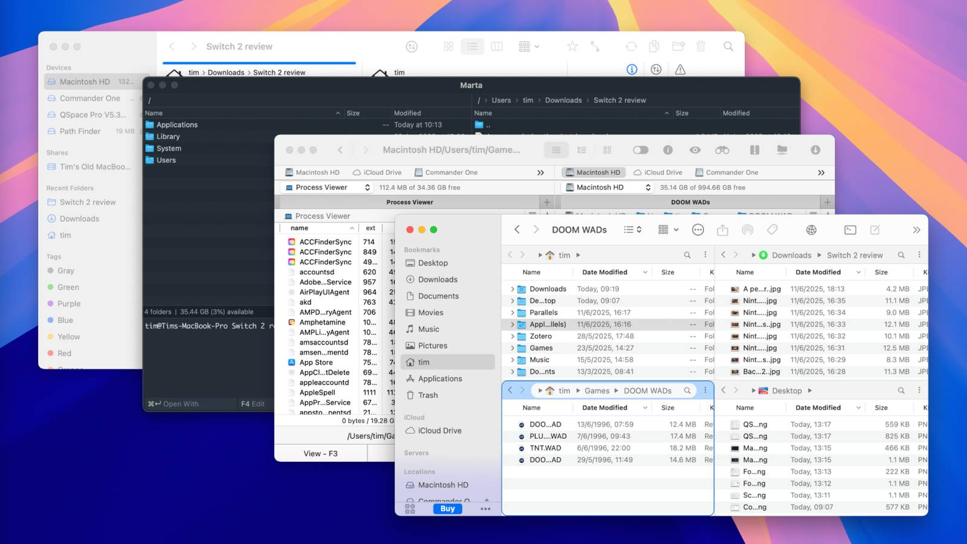Select iCloud Drive tab in the left drive bar
The height and width of the screenshot is (544, 967).
[x=377, y=172]
